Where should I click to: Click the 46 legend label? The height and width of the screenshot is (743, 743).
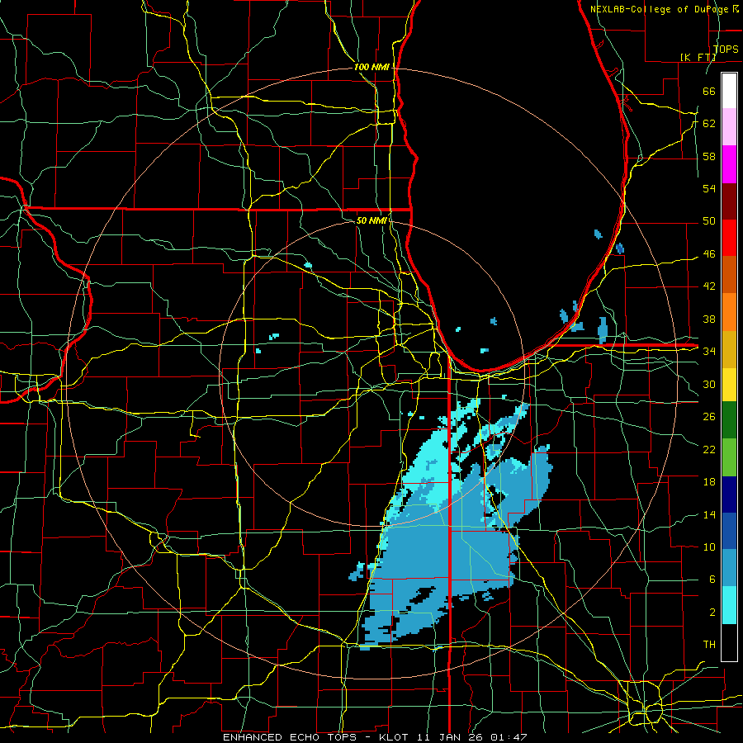[709, 254]
